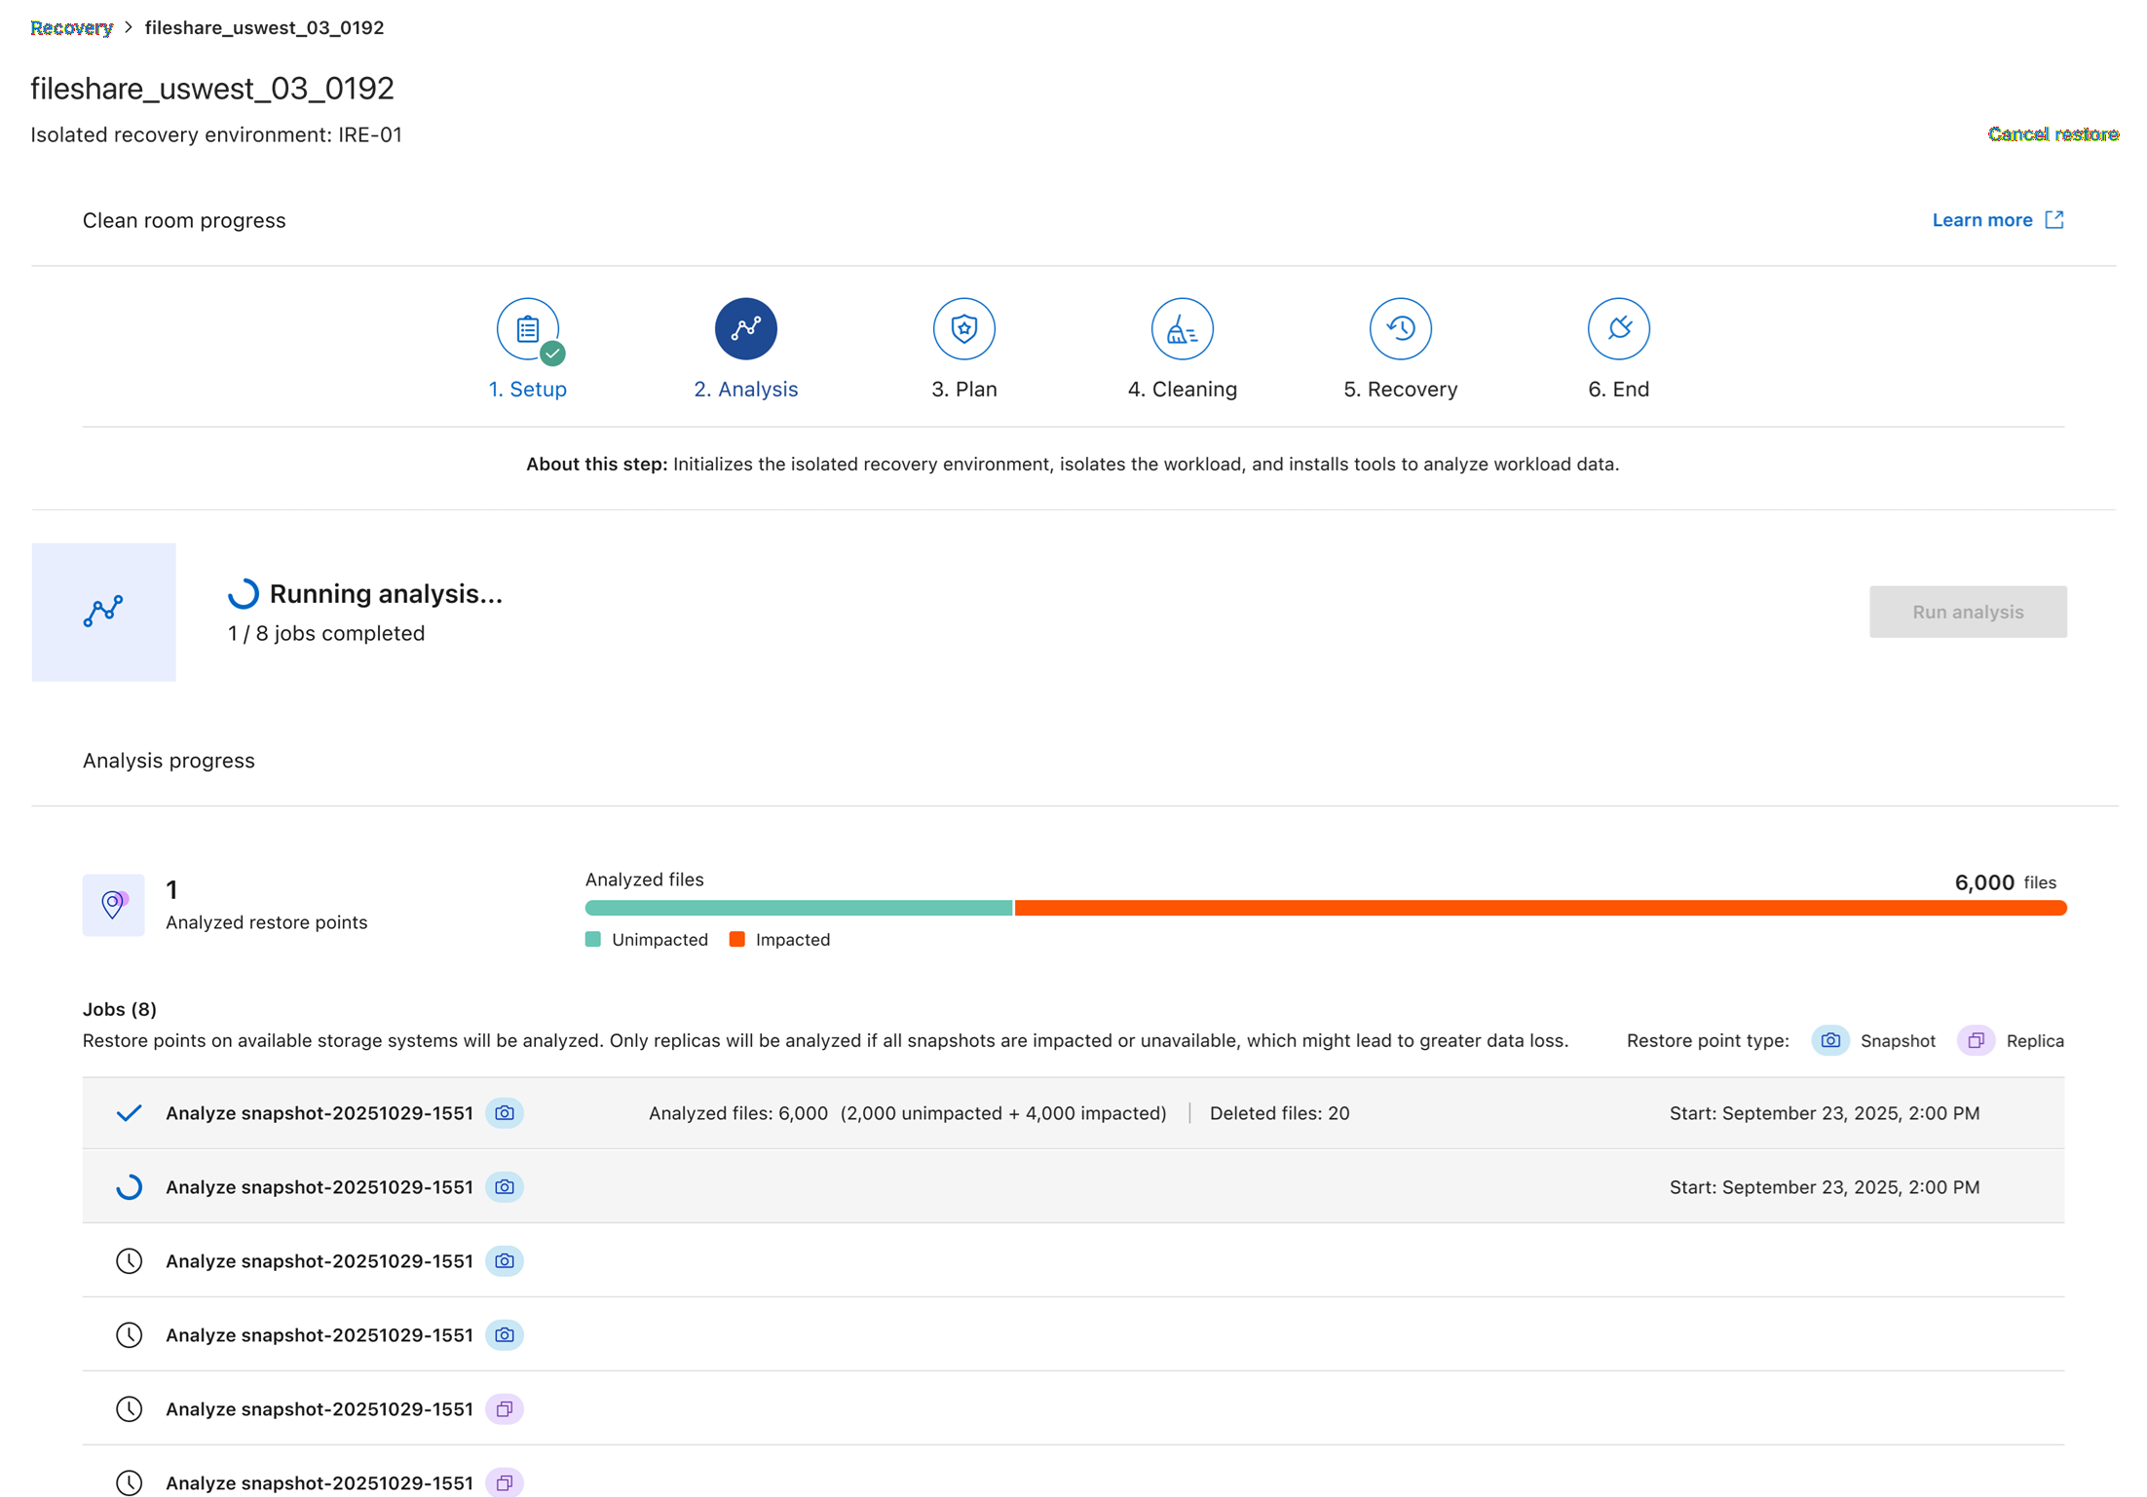Click the Recovery step clock icon
Viewport: 2147px width, 1497px height.
(x=1400, y=329)
